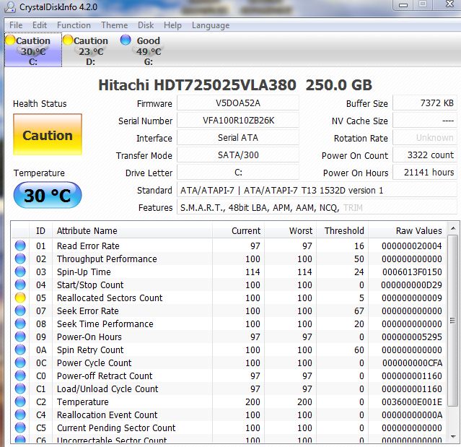Click the Transfer Mode field SATA/300
This screenshot has width=461, height=447.
click(x=238, y=155)
